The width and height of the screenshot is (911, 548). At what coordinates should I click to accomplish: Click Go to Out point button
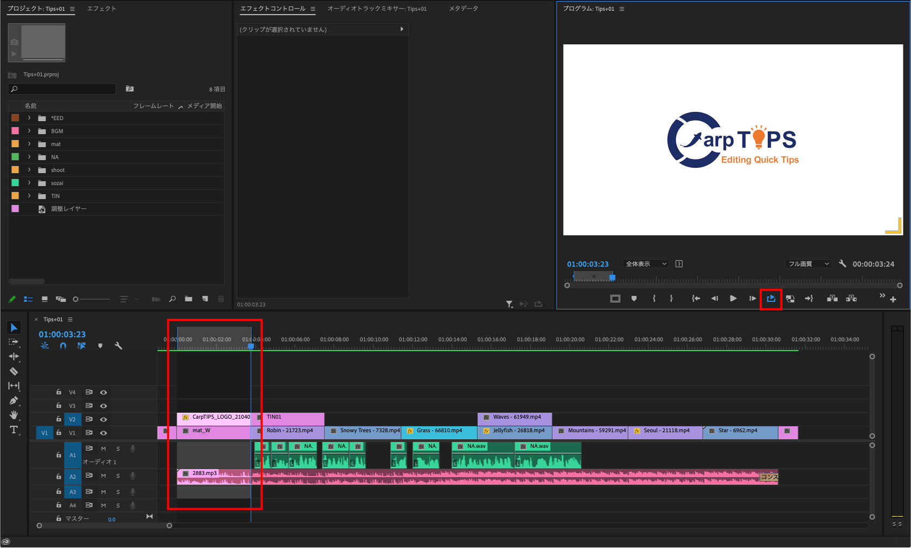[809, 299]
